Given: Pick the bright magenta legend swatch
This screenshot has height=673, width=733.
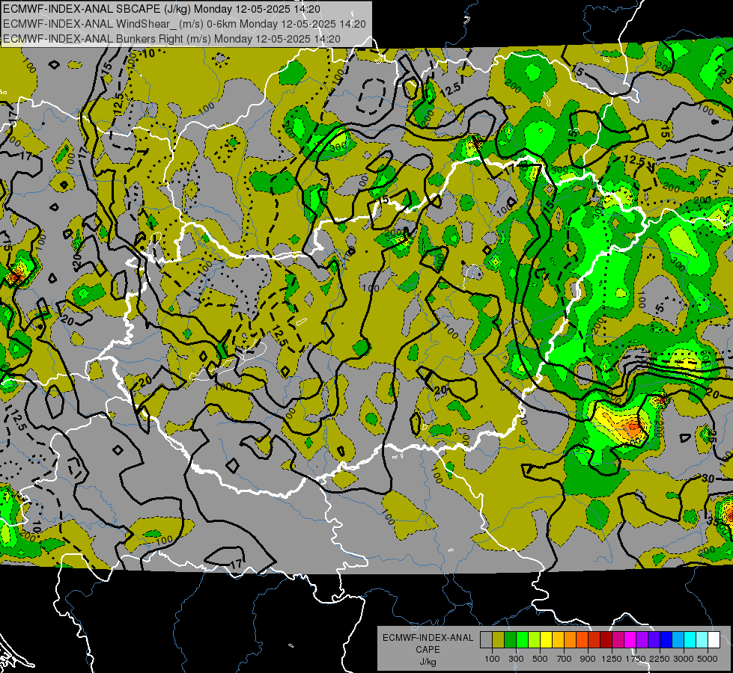Looking at the screenshot, I should (630, 640).
